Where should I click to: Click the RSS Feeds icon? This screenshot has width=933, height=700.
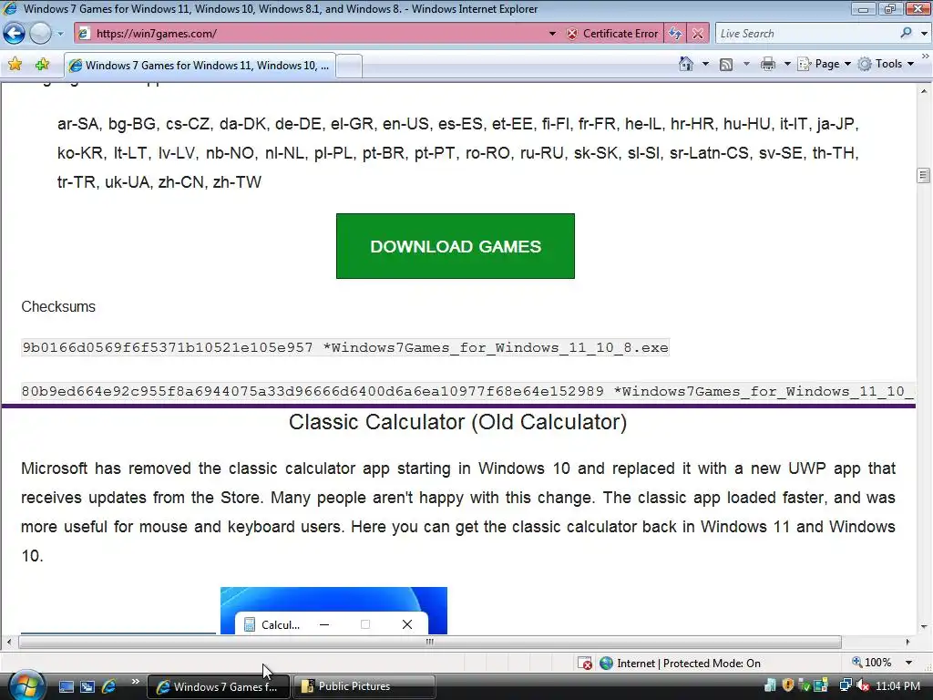click(726, 65)
